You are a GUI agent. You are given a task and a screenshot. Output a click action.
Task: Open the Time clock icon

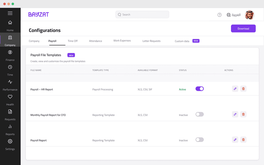click(x=10, y=67)
